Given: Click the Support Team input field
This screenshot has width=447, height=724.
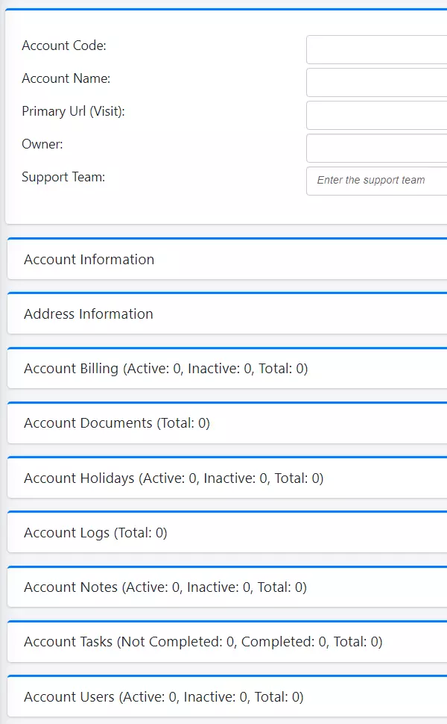Looking at the screenshot, I should click(377, 181).
